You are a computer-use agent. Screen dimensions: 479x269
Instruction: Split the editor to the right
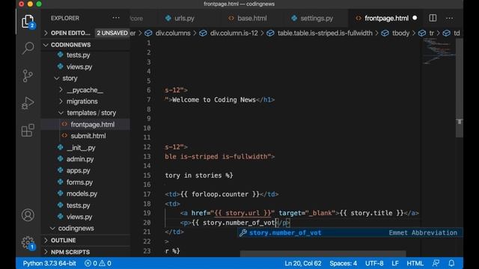point(433,18)
